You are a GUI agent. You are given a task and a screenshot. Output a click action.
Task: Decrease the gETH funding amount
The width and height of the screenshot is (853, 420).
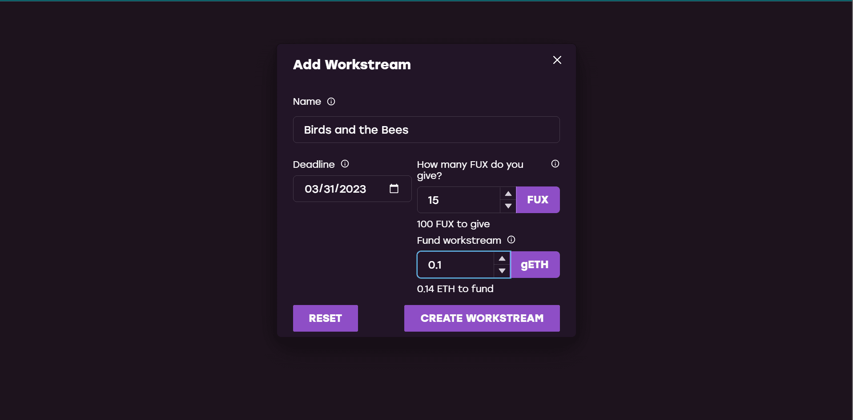tap(502, 271)
